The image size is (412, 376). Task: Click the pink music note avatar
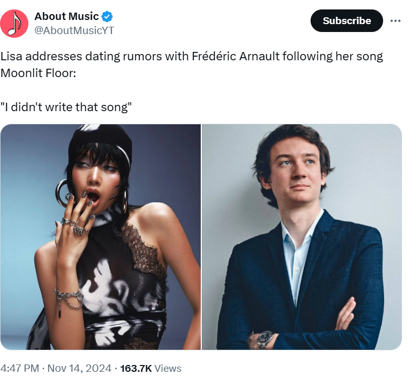point(15,24)
